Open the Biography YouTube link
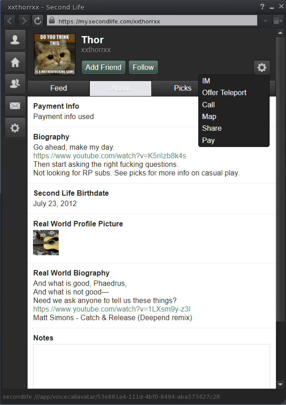 (109, 156)
